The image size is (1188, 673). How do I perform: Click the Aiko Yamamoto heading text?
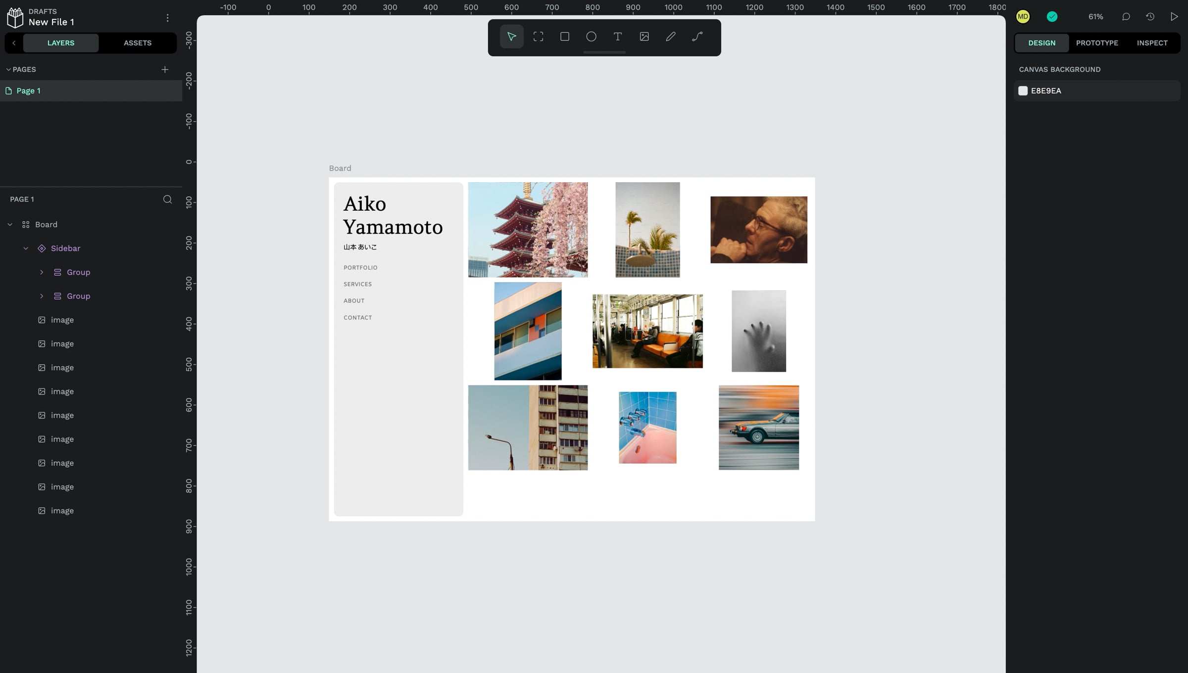pos(393,215)
